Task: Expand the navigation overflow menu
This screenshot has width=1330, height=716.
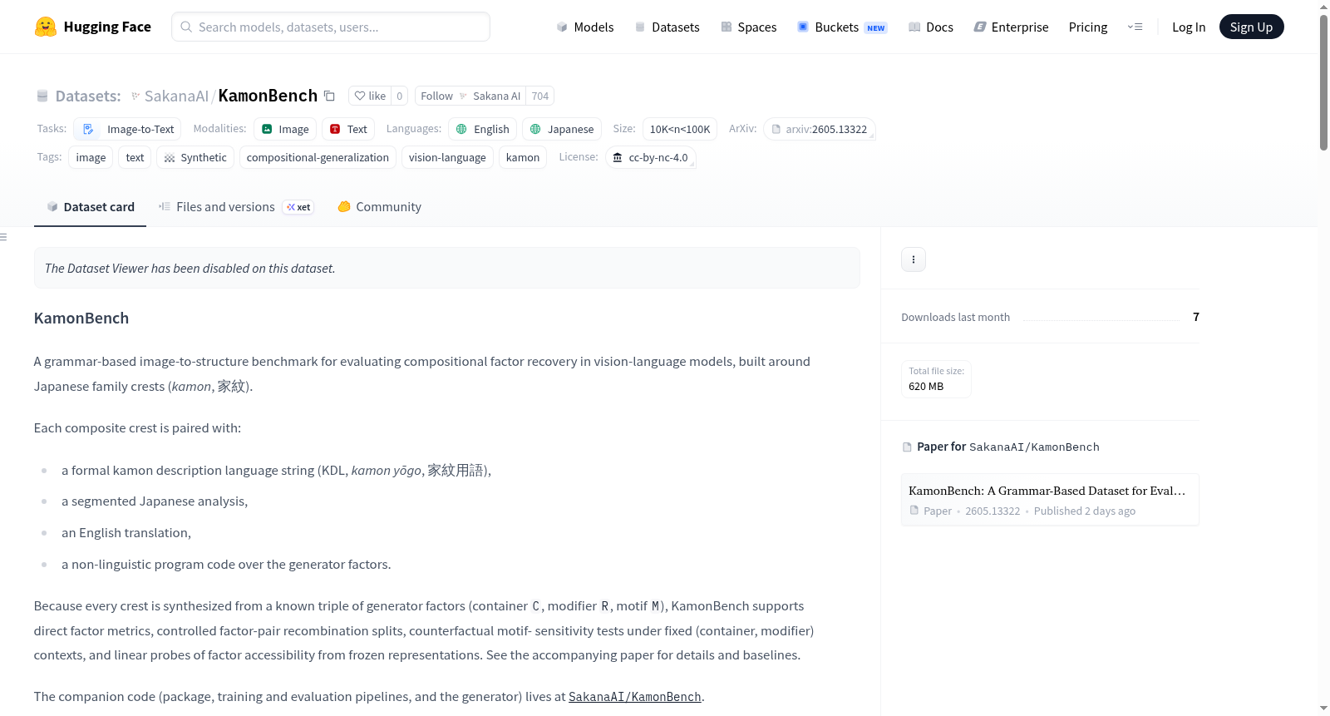Action: 1135,27
